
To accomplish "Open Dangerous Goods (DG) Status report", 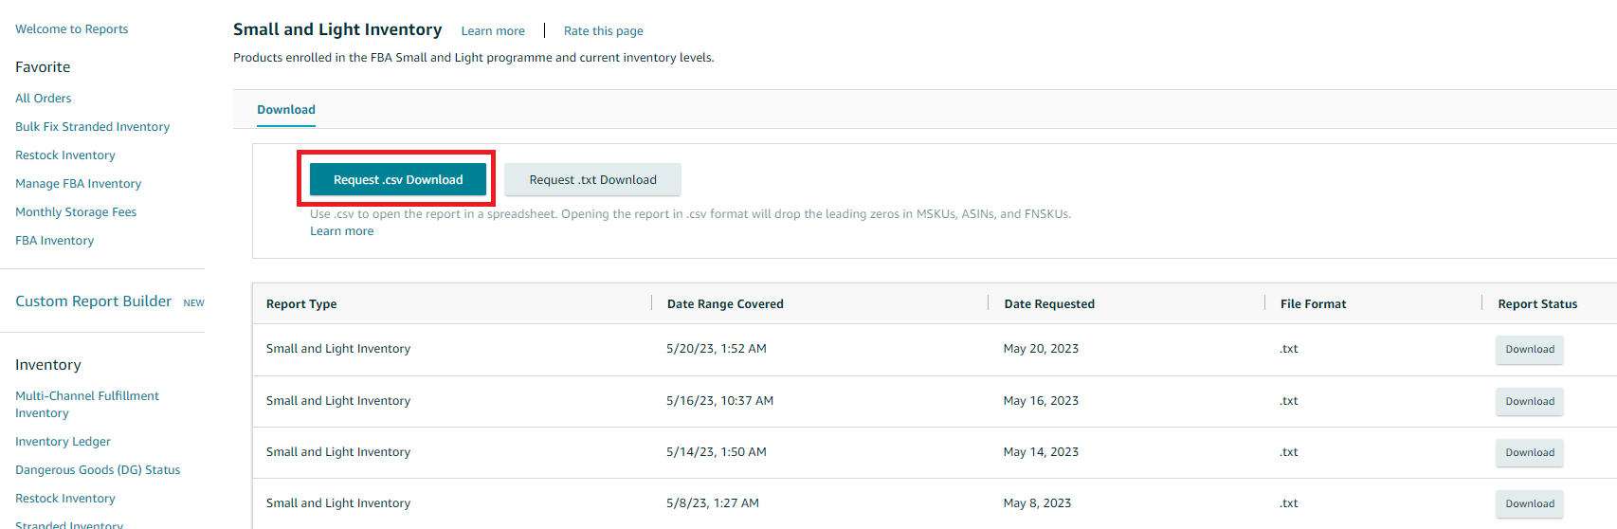I will 98,470.
